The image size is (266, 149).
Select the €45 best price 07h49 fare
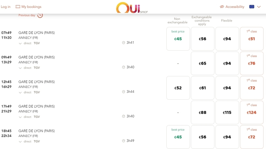click(178, 39)
